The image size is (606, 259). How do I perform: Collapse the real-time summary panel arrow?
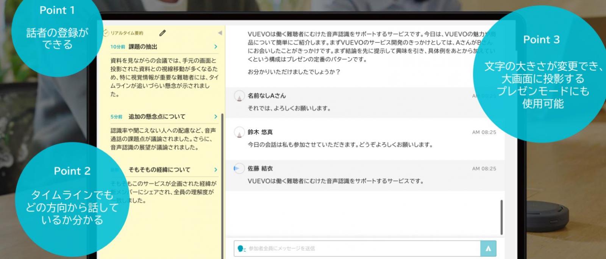pos(220,33)
